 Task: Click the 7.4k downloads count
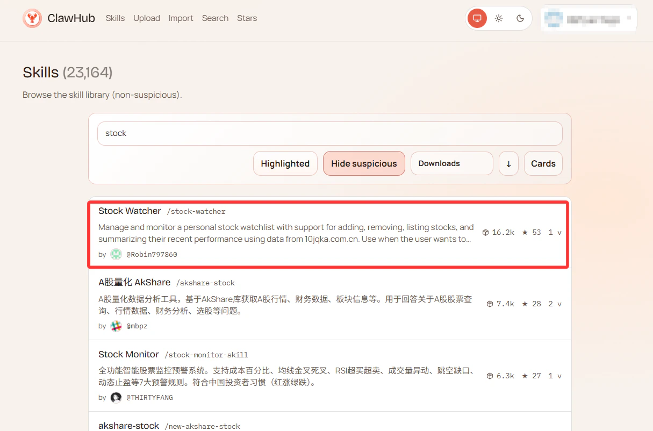pos(505,304)
